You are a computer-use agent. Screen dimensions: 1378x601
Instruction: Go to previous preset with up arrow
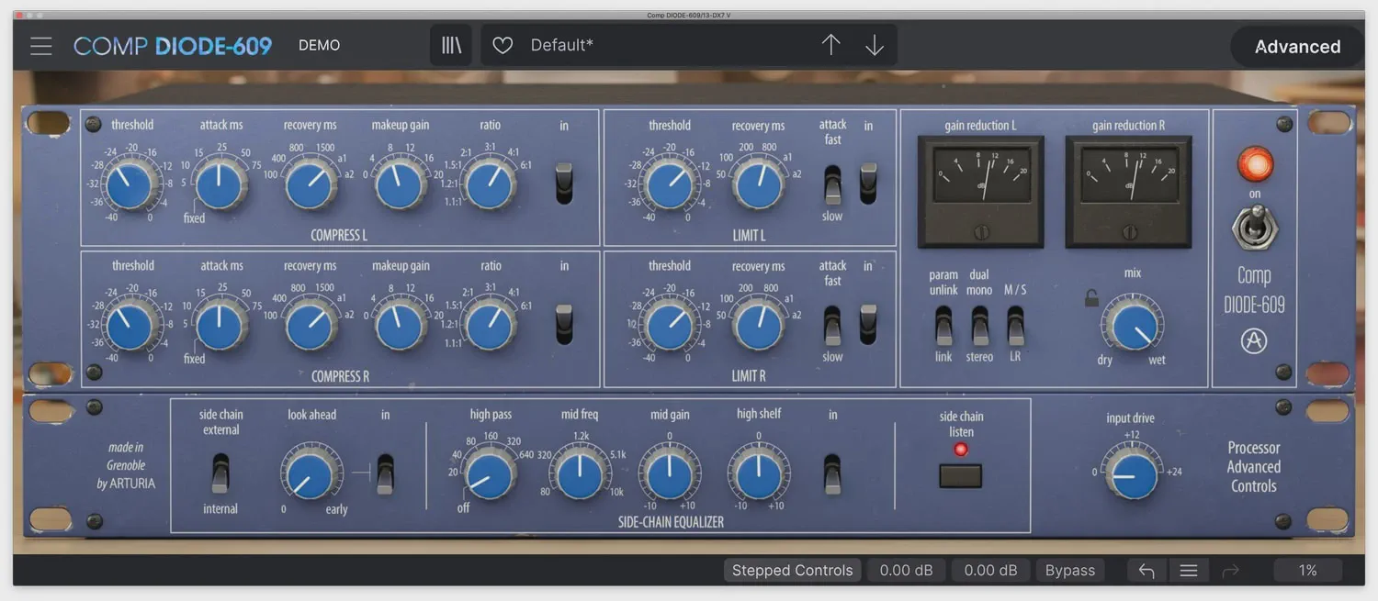tap(830, 46)
